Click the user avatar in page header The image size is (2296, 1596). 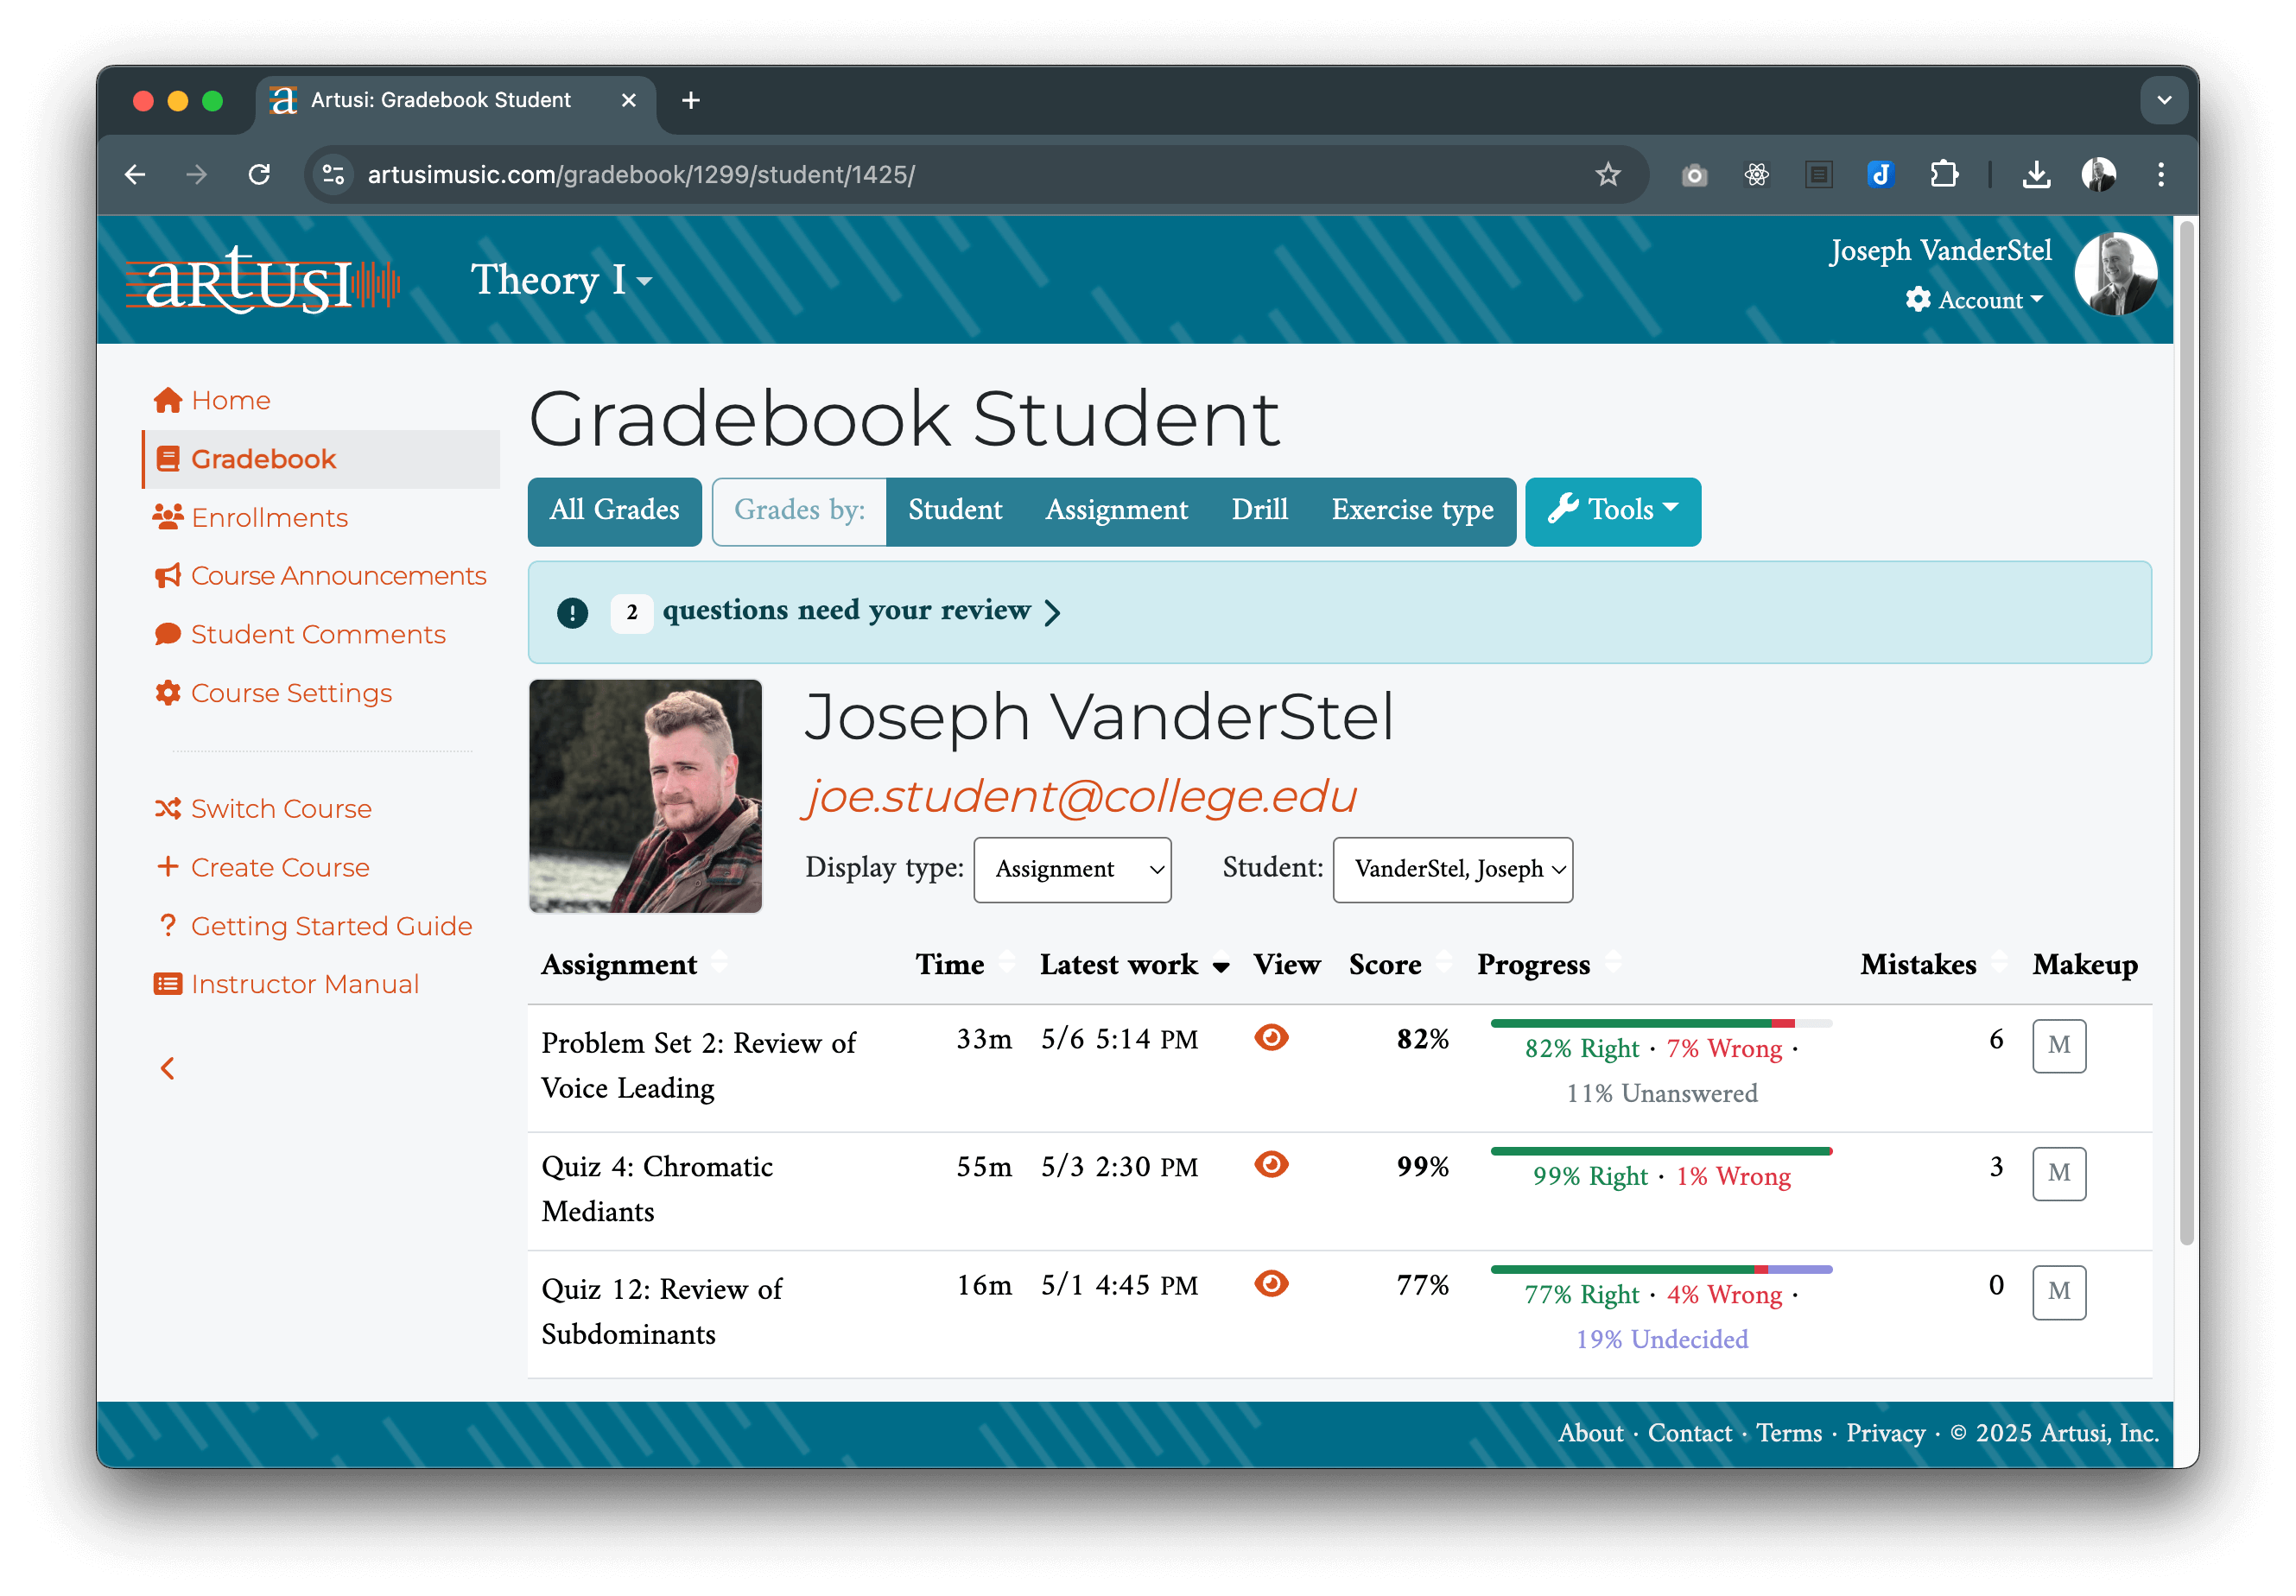click(x=2115, y=274)
